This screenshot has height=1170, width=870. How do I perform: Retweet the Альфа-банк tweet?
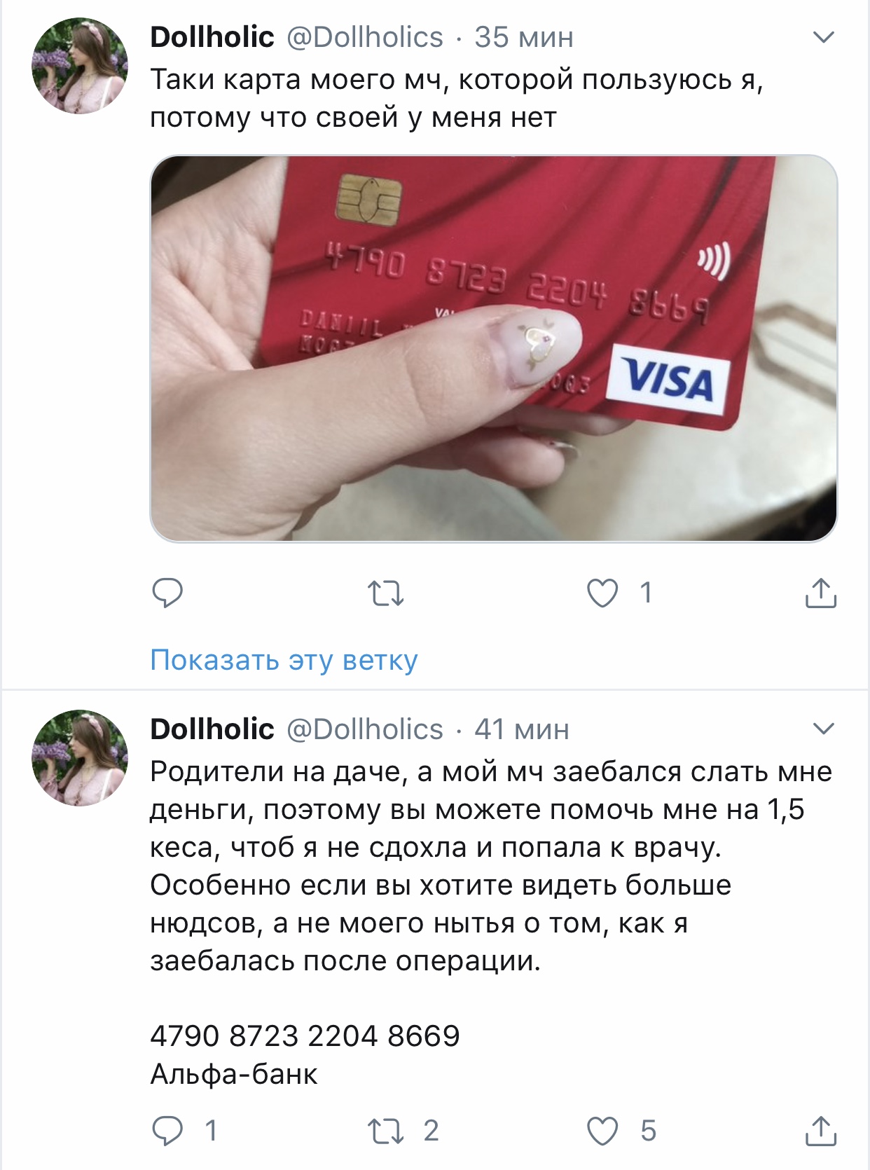pos(386,1131)
